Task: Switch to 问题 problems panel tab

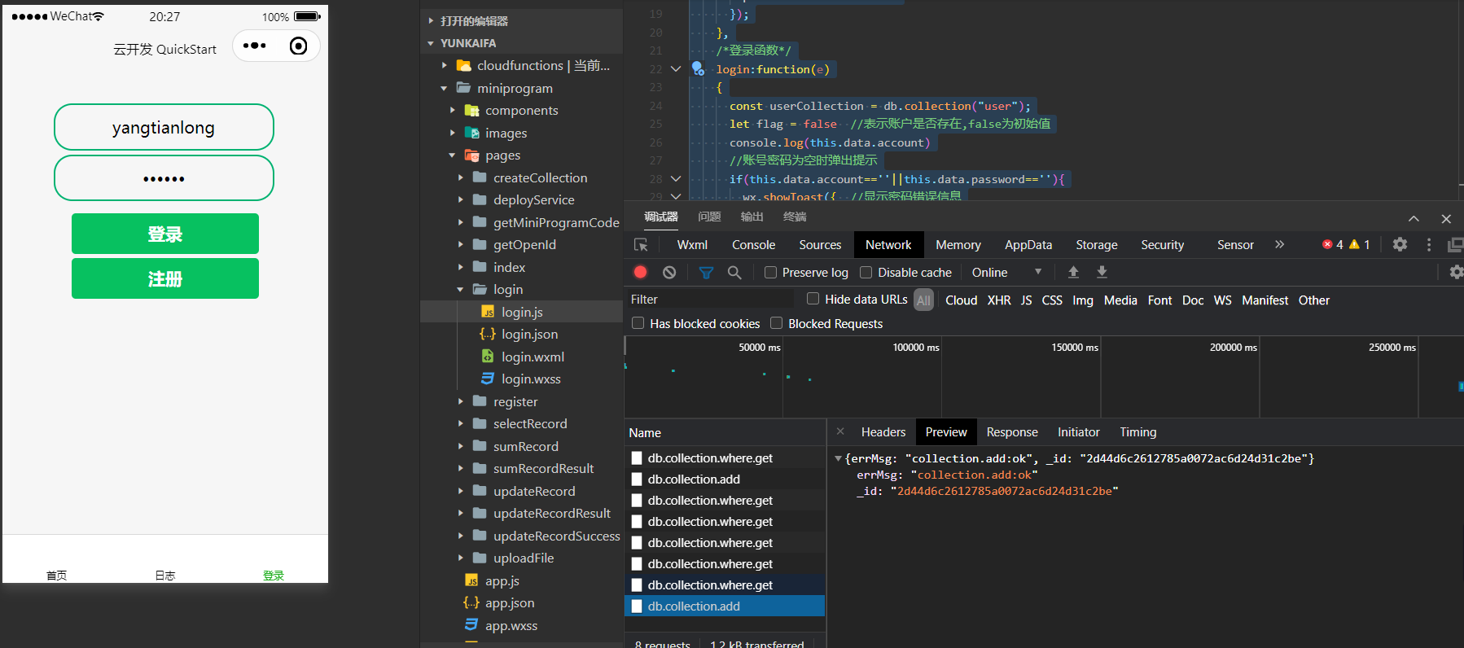Action: coord(709,217)
